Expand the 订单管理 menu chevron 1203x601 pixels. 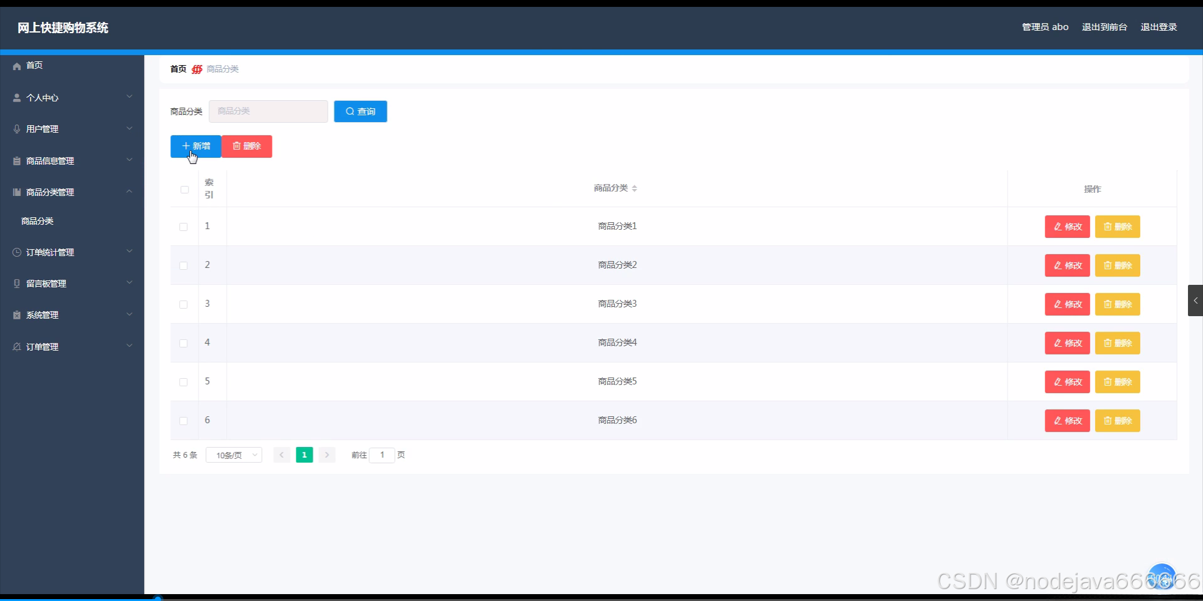[129, 345]
